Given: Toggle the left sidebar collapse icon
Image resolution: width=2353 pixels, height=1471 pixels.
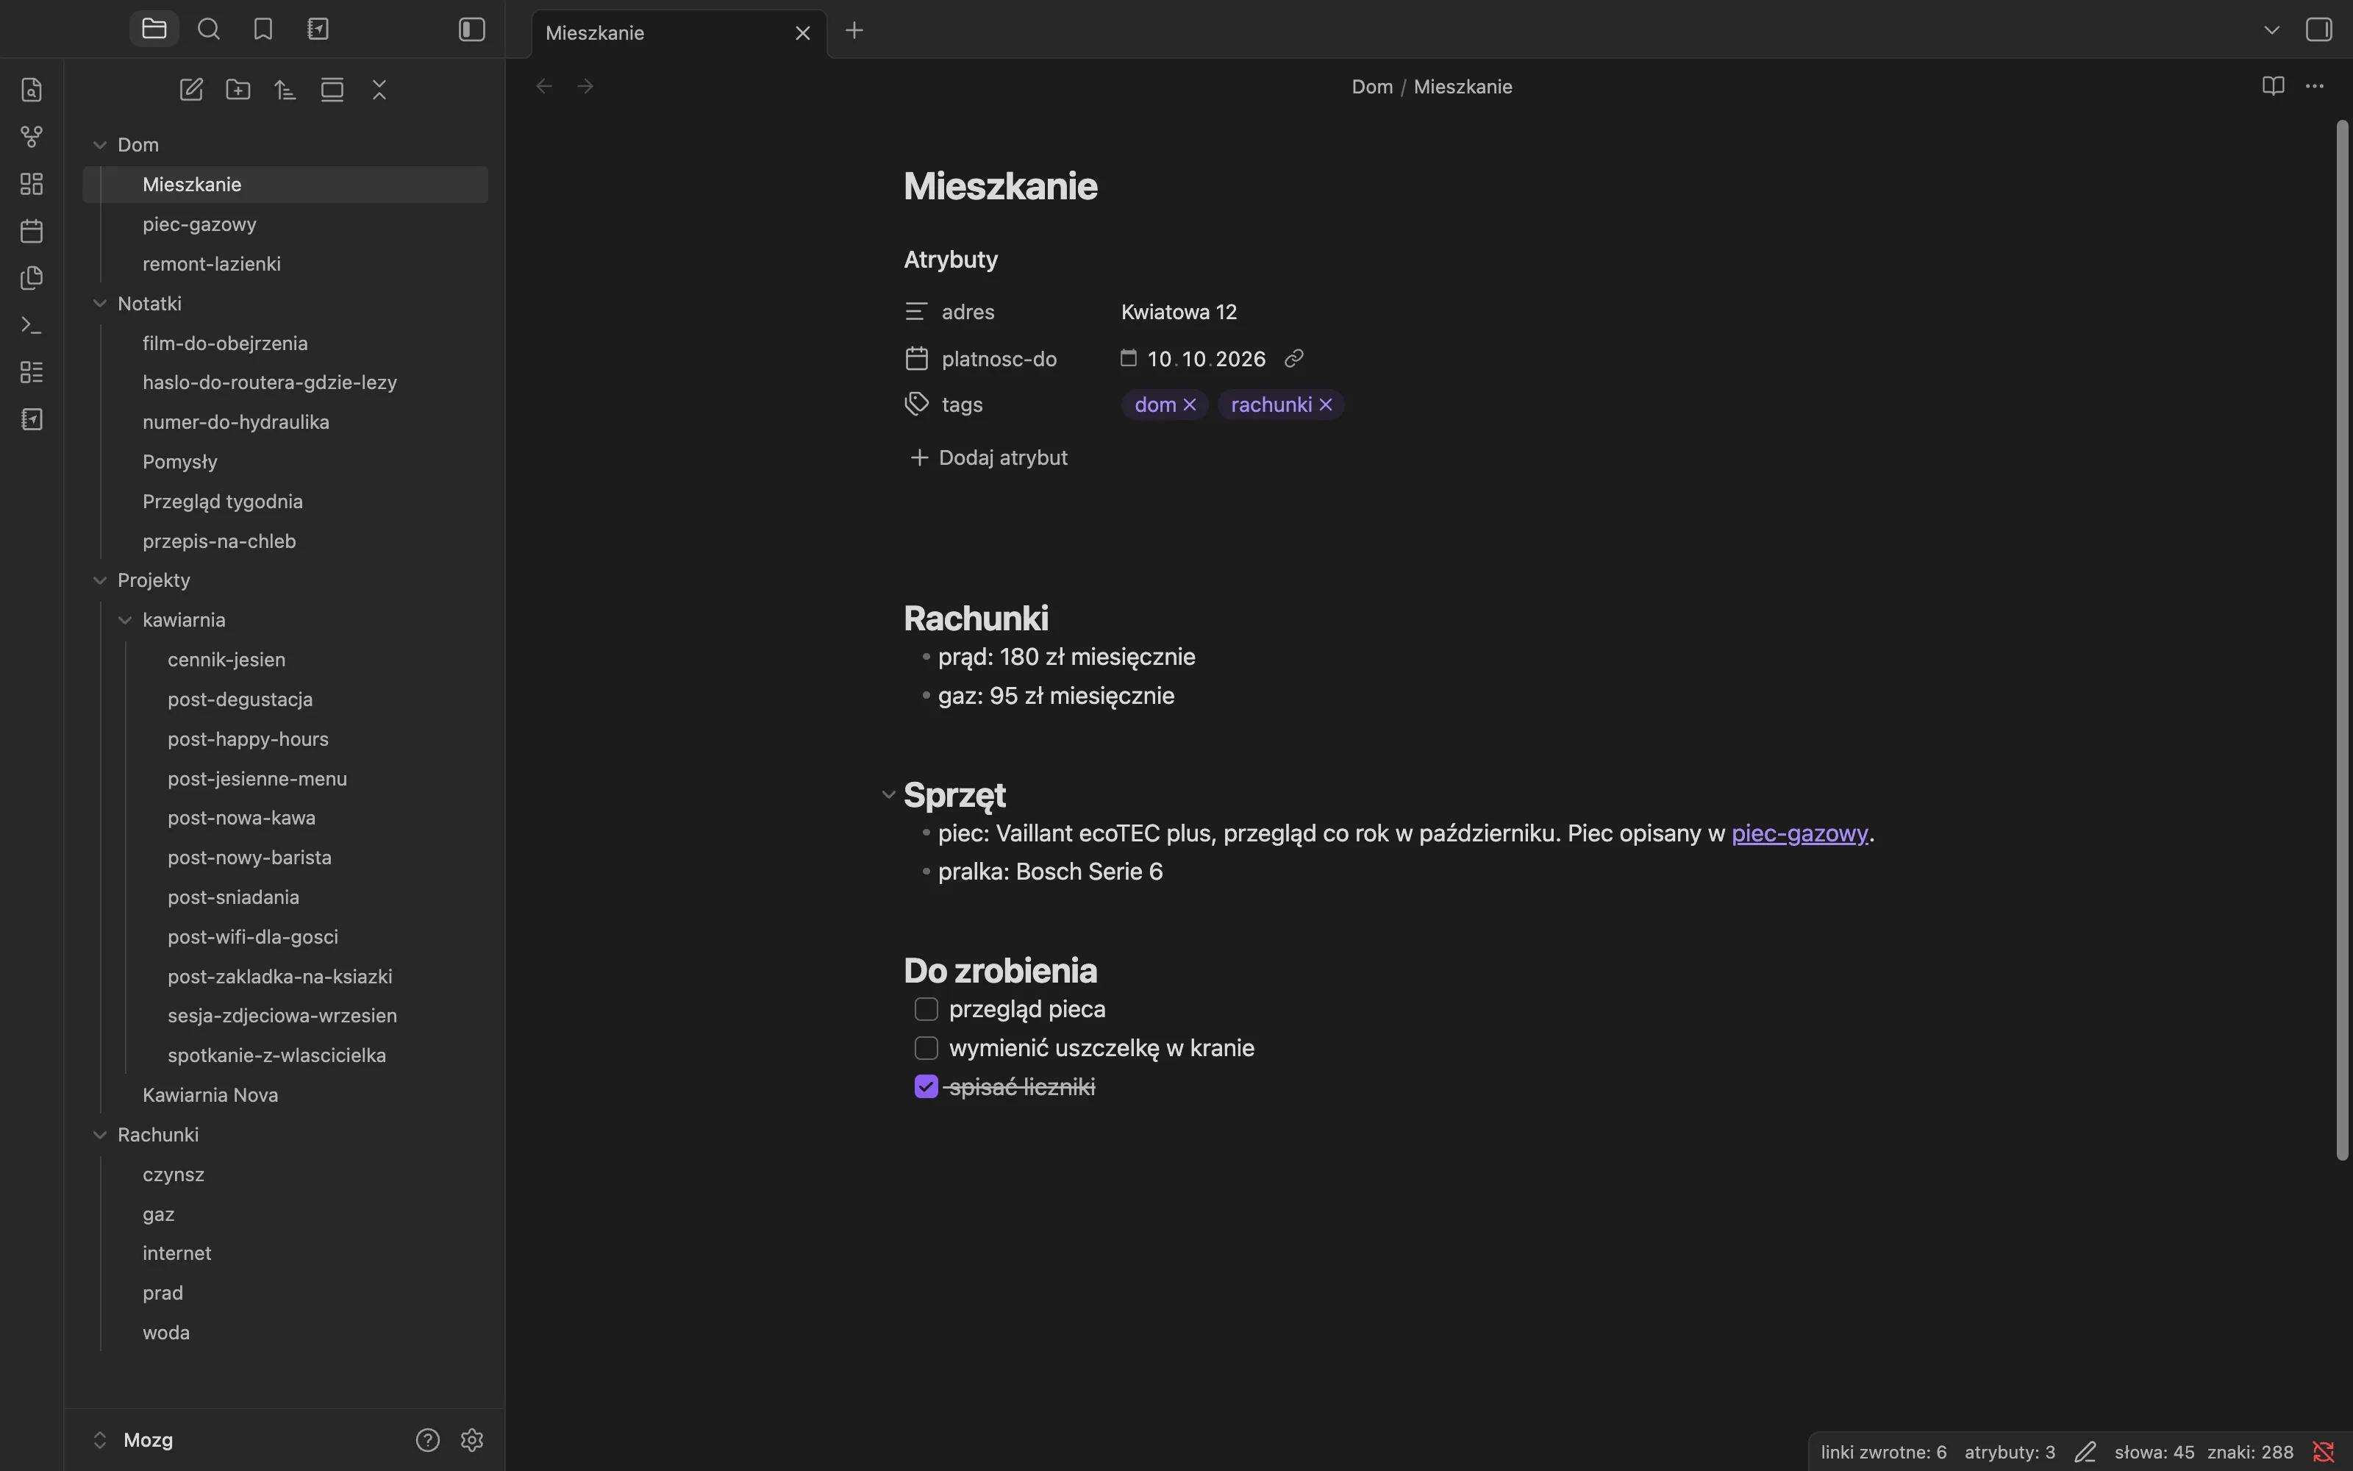Looking at the screenshot, I should pos(471,29).
